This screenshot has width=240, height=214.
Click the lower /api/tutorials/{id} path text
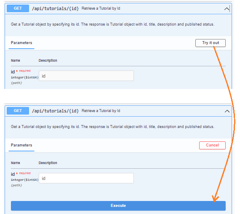[55, 111]
